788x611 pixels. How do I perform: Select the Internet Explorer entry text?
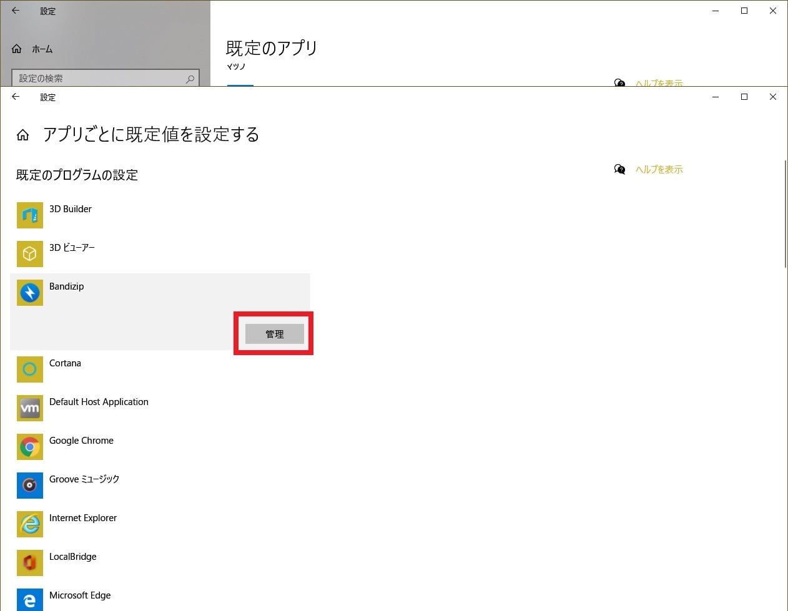pos(83,518)
